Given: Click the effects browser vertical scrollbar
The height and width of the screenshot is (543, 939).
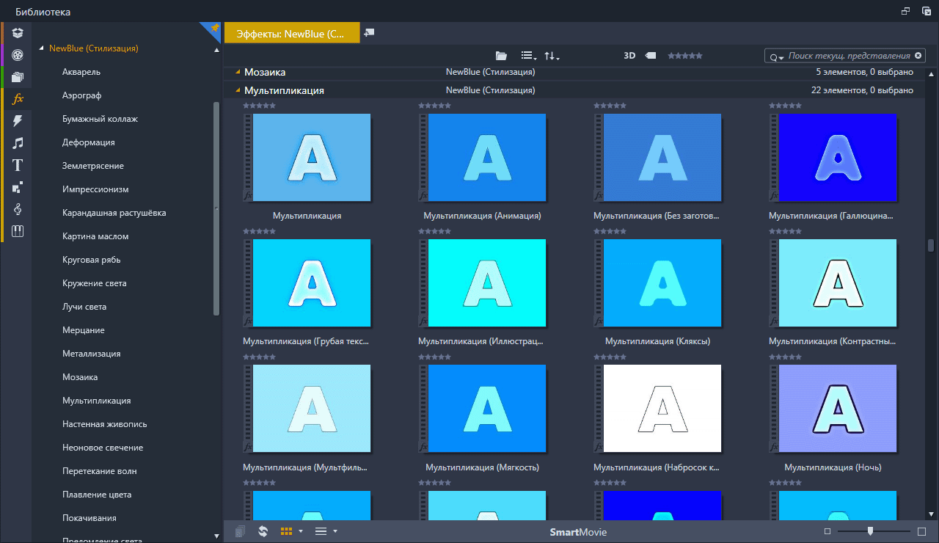Looking at the screenshot, I should (931, 245).
